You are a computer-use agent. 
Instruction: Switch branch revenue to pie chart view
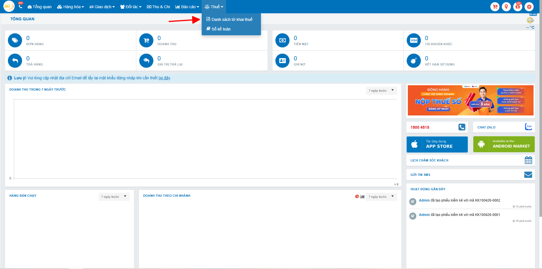[x=357, y=196]
